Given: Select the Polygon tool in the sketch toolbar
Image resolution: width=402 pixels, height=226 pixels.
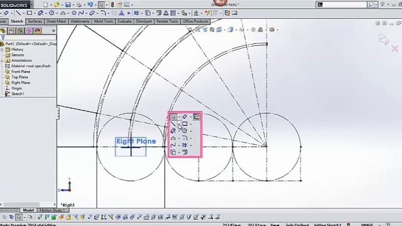Looking at the screenshot, I should click(74, 13).
